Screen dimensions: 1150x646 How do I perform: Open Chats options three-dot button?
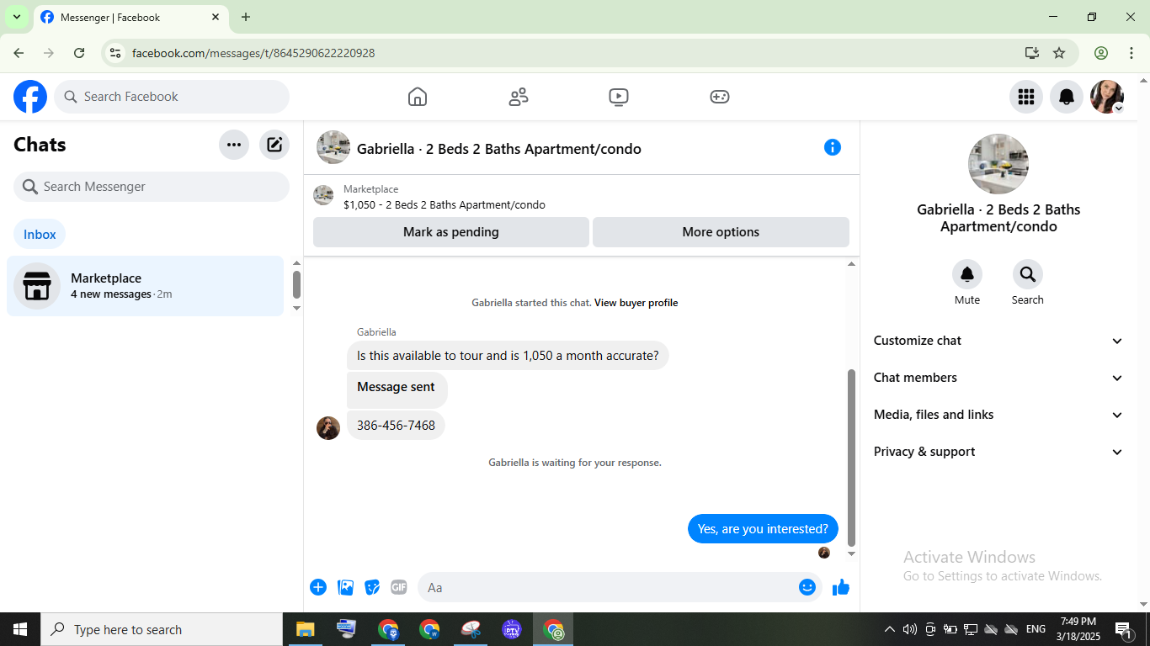(x=234, y=145)
